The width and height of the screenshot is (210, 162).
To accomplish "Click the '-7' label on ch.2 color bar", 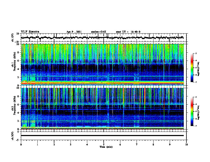I will [x=196, y=126].
